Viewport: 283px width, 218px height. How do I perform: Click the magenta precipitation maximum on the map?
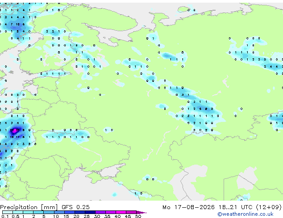click(x=14, y=131)
